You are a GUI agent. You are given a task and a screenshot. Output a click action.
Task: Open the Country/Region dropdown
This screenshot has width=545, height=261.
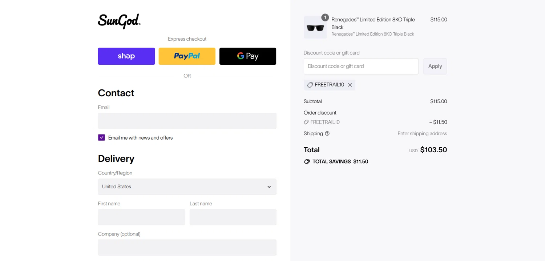coord(187,186)
